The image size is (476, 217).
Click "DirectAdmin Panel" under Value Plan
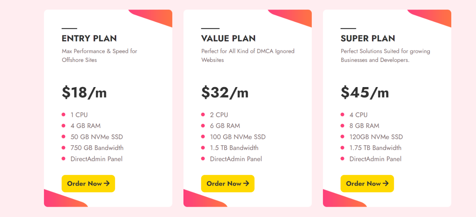tap(236, 159)
